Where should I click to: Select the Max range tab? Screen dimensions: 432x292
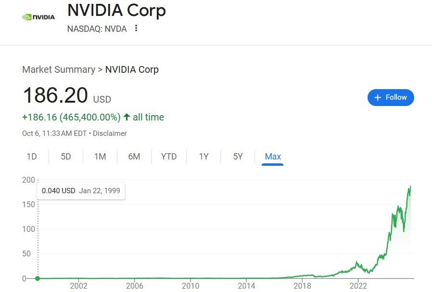(273, 157)
